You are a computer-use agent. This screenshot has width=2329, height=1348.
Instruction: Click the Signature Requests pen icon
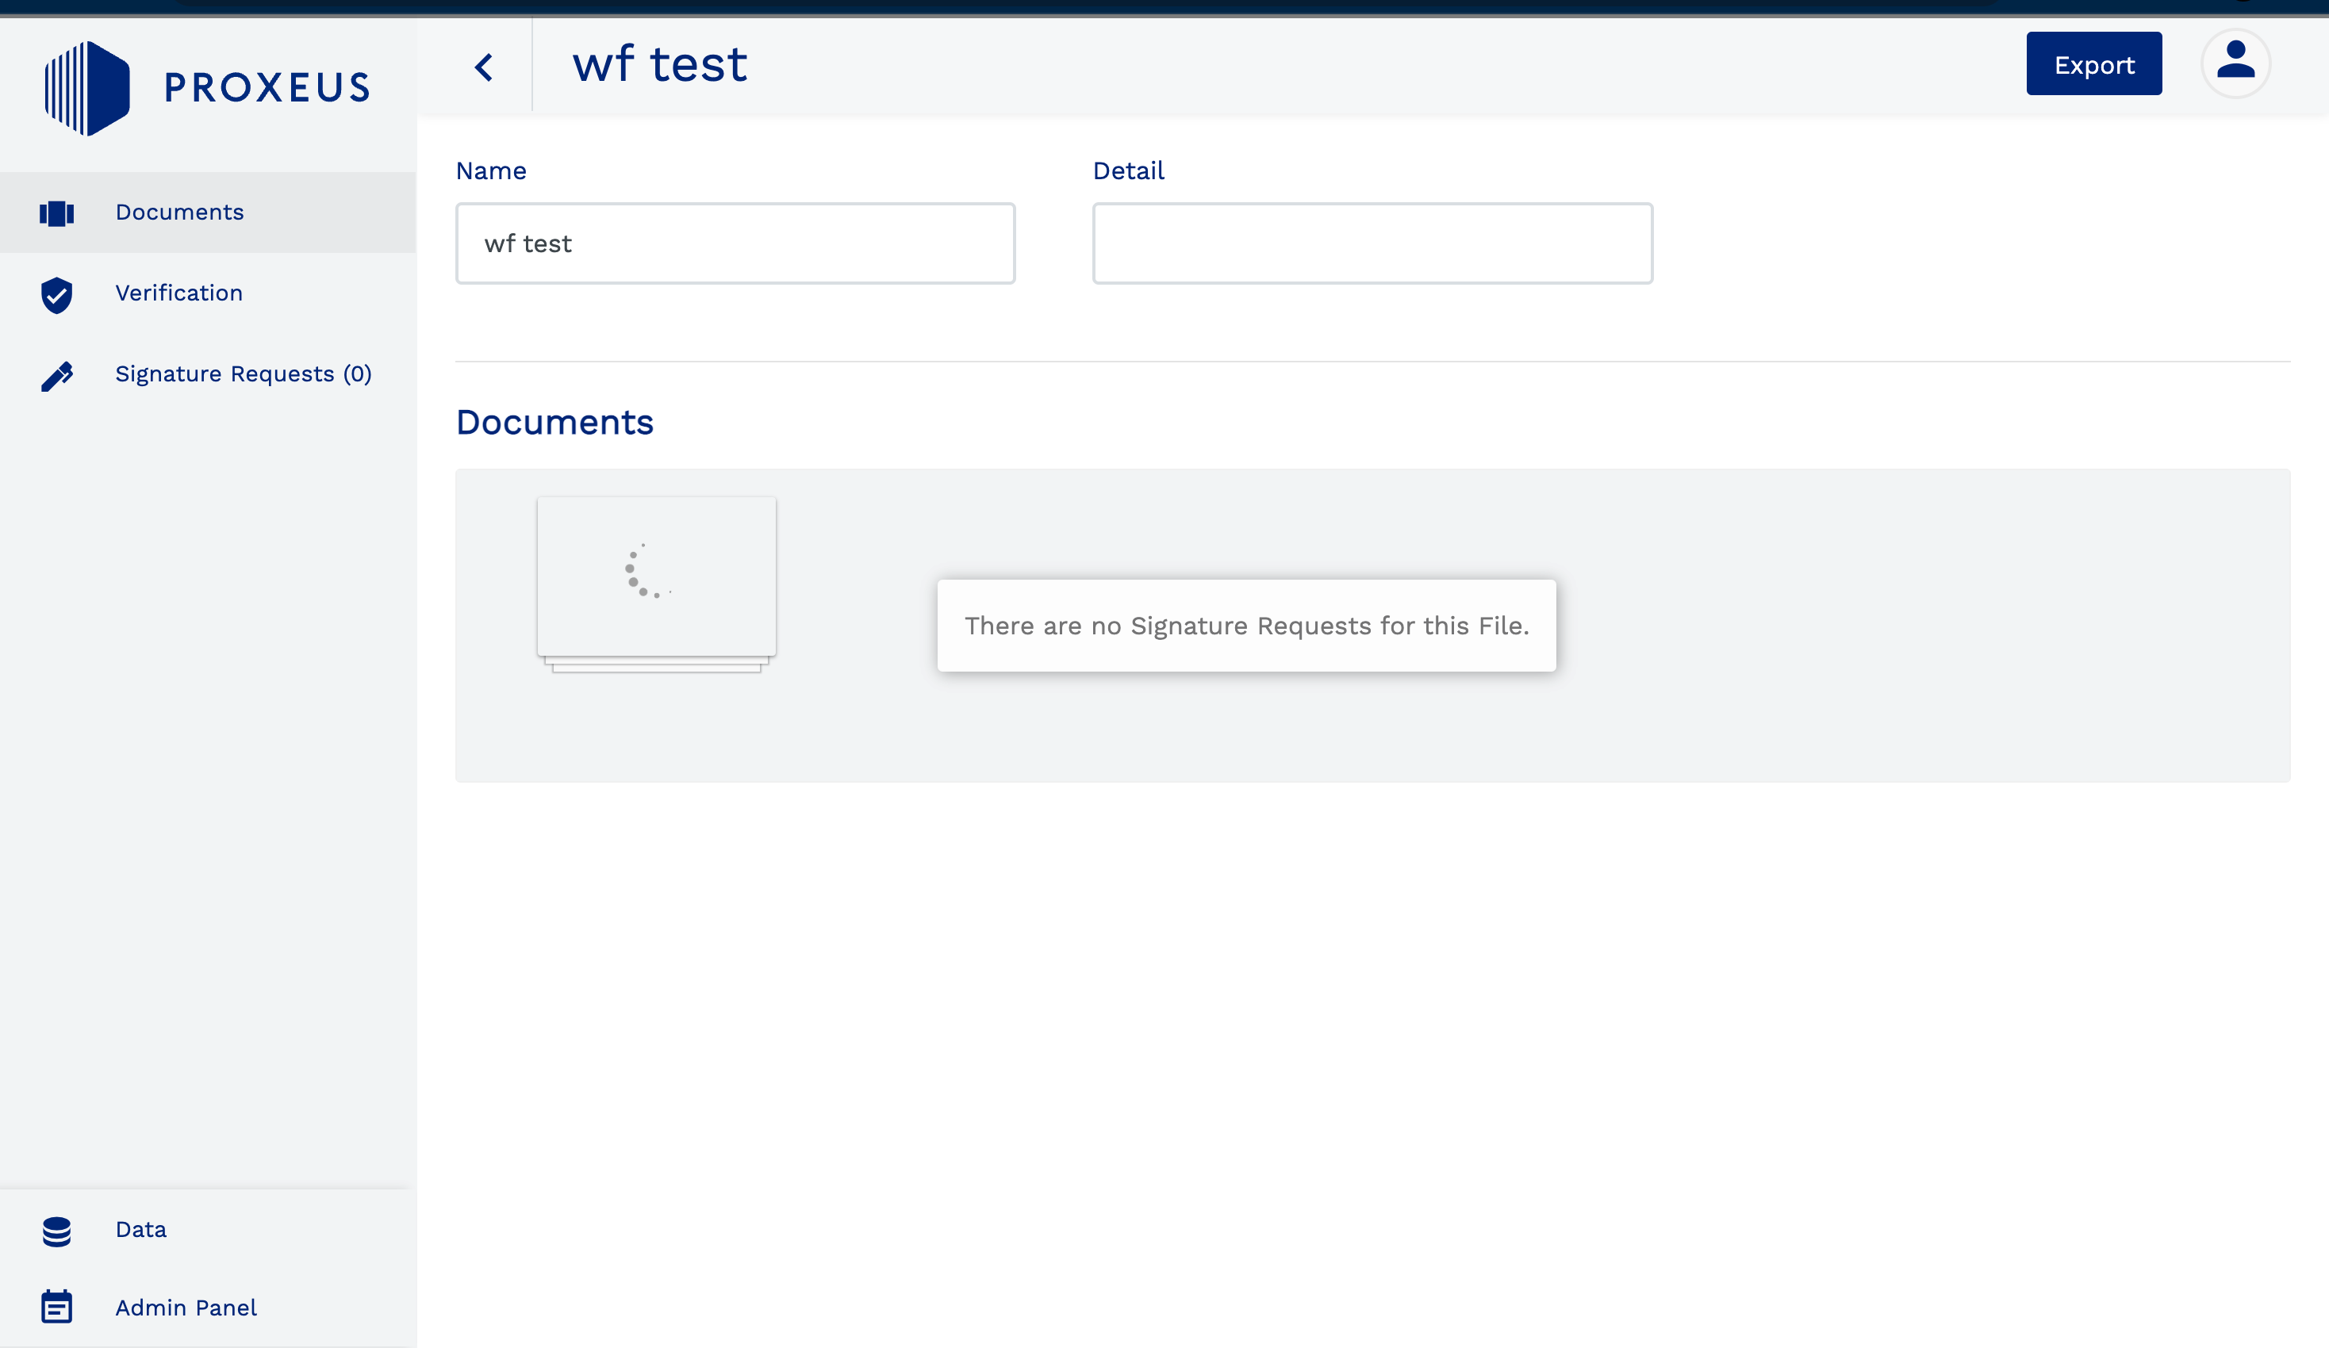56,376
